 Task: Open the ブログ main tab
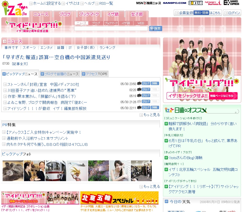65,14
